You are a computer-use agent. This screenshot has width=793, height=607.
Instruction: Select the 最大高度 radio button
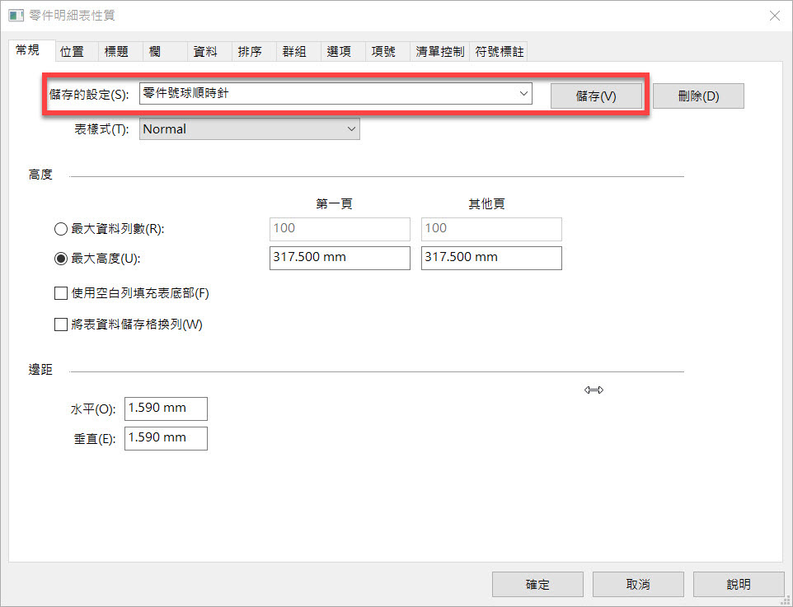(60, 258)
